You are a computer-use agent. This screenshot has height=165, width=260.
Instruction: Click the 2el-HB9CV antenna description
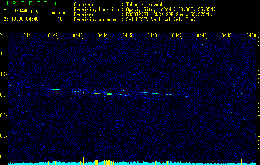click(x=161, y=18)
